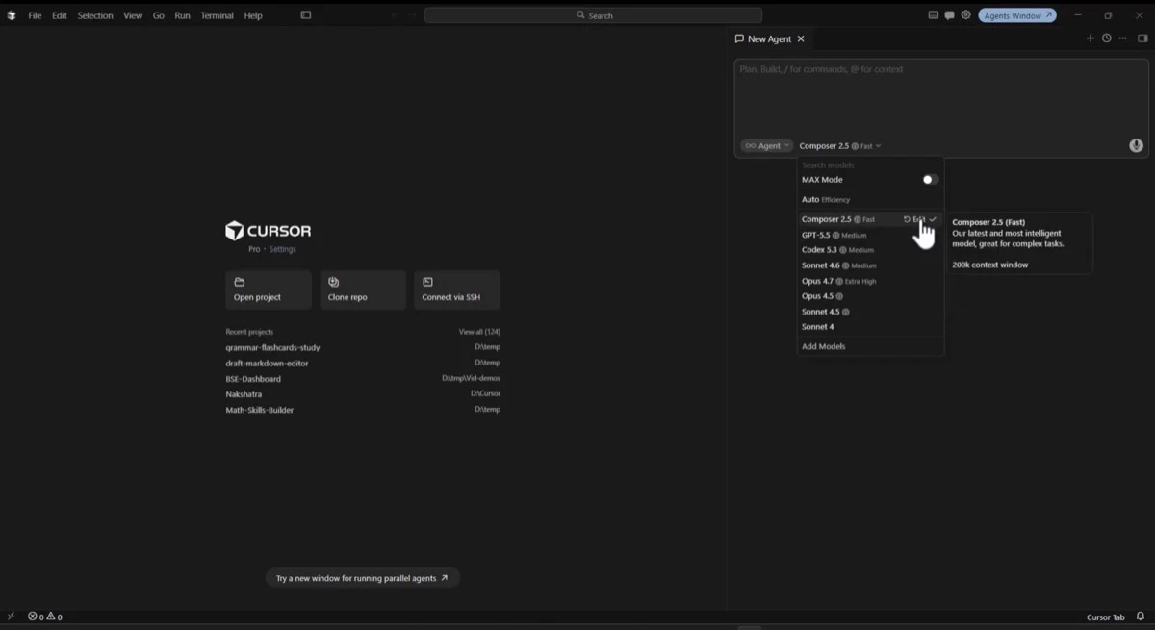Click the Settings link under Cursor logo
The width and height of the screenshot is (1155, 630).
pos(283,249)
